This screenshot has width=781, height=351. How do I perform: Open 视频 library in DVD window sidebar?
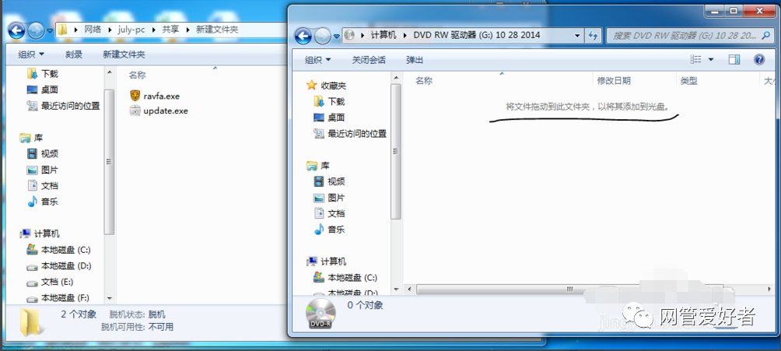point(329,181)
